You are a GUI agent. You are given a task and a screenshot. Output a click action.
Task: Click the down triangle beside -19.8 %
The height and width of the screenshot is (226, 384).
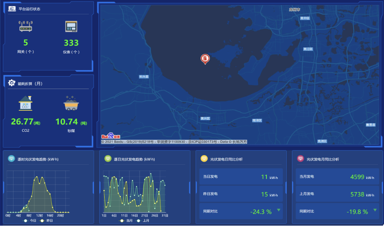tap(375, 210)
